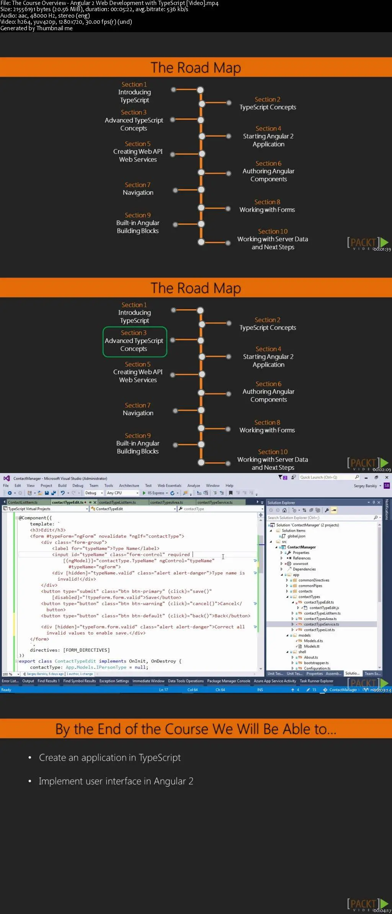Select the ContactManager project node
Image resolution: width=392 pixels, height=914 pixels.
pos(301,547)
